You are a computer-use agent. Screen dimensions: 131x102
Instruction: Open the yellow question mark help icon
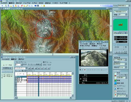click(41, 6)
